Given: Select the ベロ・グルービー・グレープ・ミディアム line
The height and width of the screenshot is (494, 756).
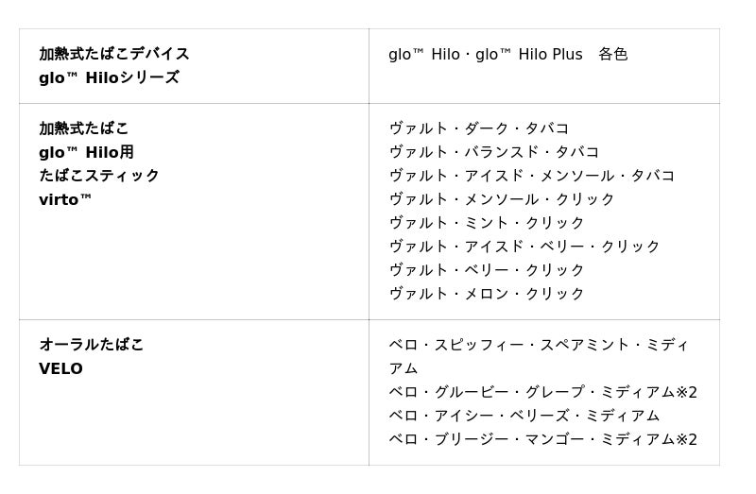Looking at the screenshot, I should pyautogui.click(x=542, y=392).
